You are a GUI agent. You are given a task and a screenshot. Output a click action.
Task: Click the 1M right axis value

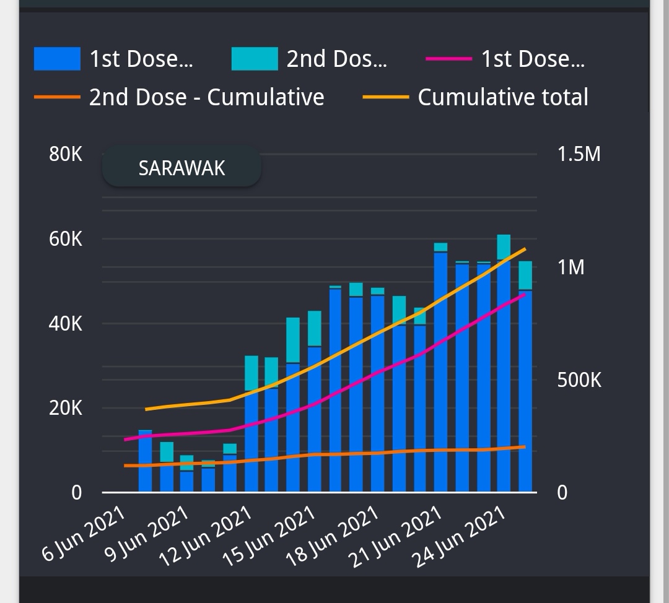point(571,267)
